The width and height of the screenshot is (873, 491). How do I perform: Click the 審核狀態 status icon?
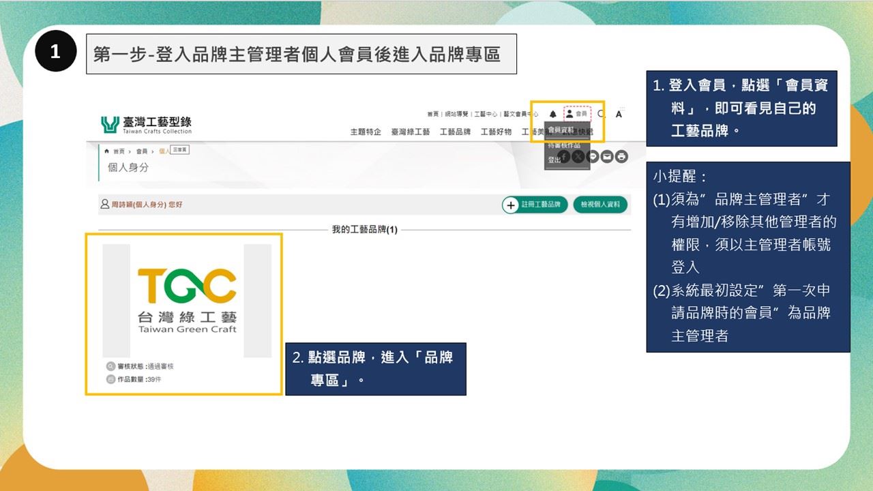click(110, 366)
